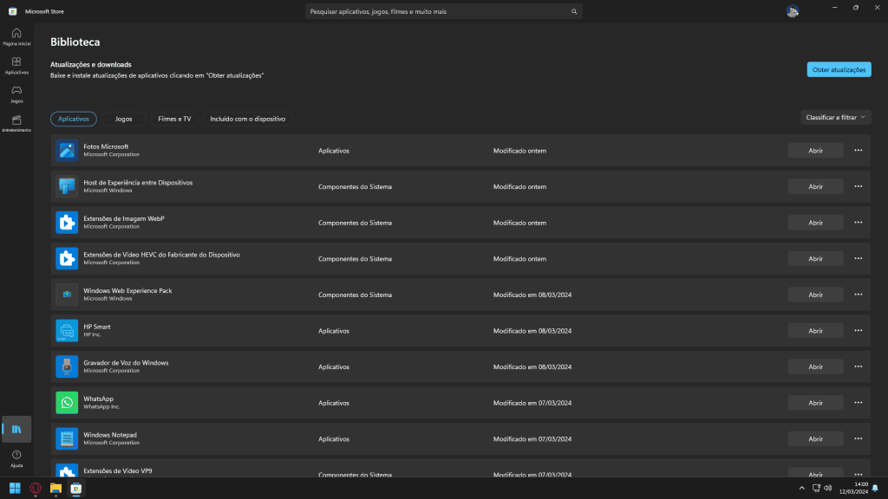Image resolution: width=888 pixels, height=499 pixels.
Task: Open more options for Host de Experiência
Action: pyautogui.click(x=858, y=186)
